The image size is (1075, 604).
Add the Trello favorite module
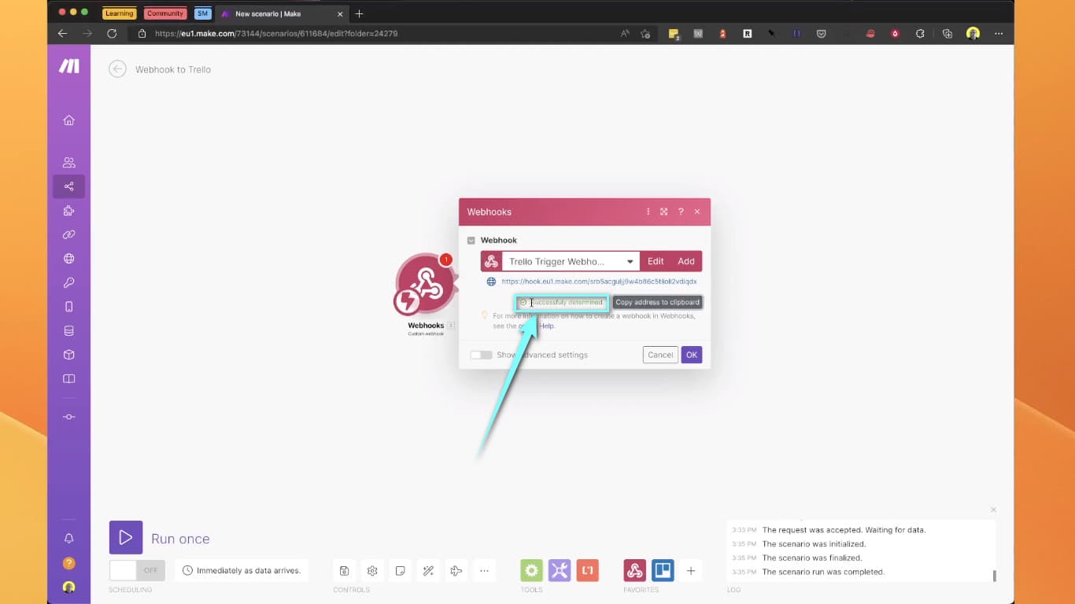pyautogui.click(x=663, y=570)
